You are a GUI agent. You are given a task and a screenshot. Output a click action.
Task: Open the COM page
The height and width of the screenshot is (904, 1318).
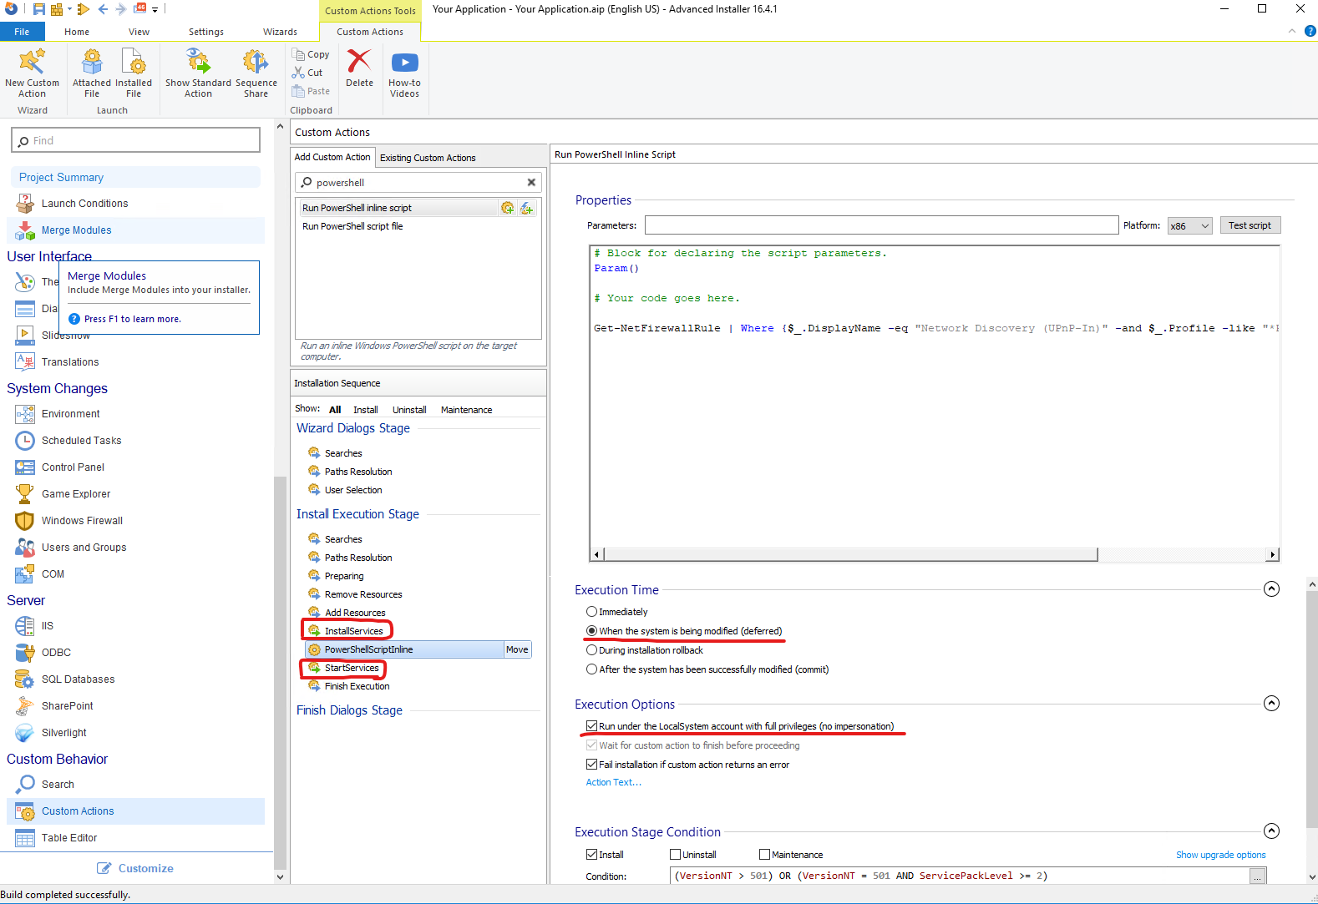(x=53, y=574)
